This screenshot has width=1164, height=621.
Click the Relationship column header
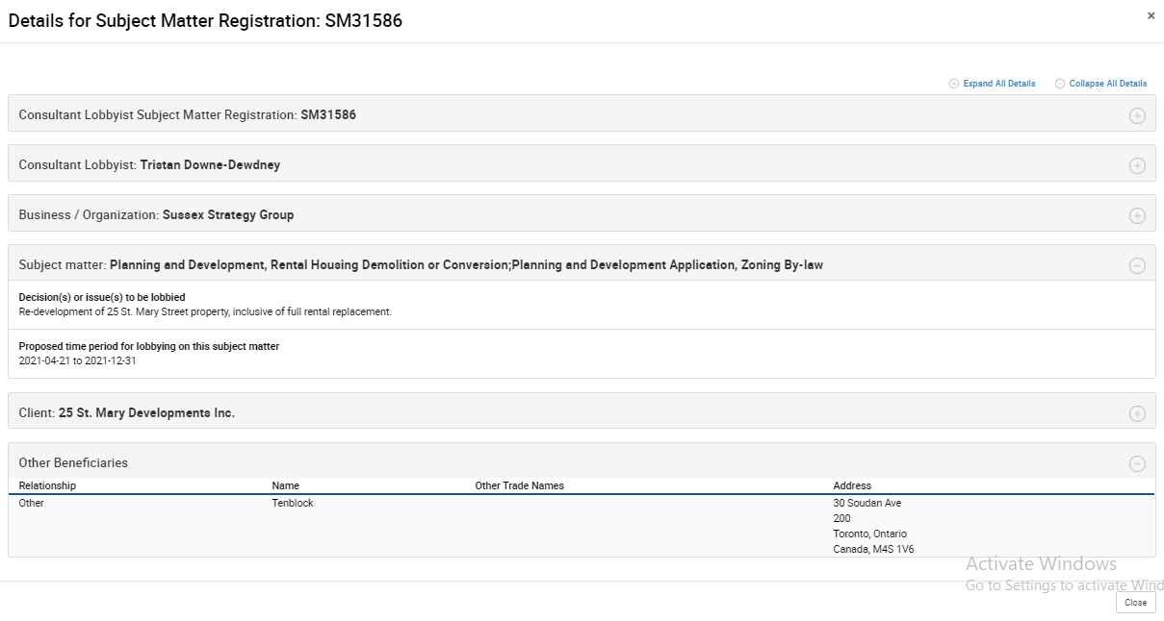pyautogui.click(x=47, y=485)
